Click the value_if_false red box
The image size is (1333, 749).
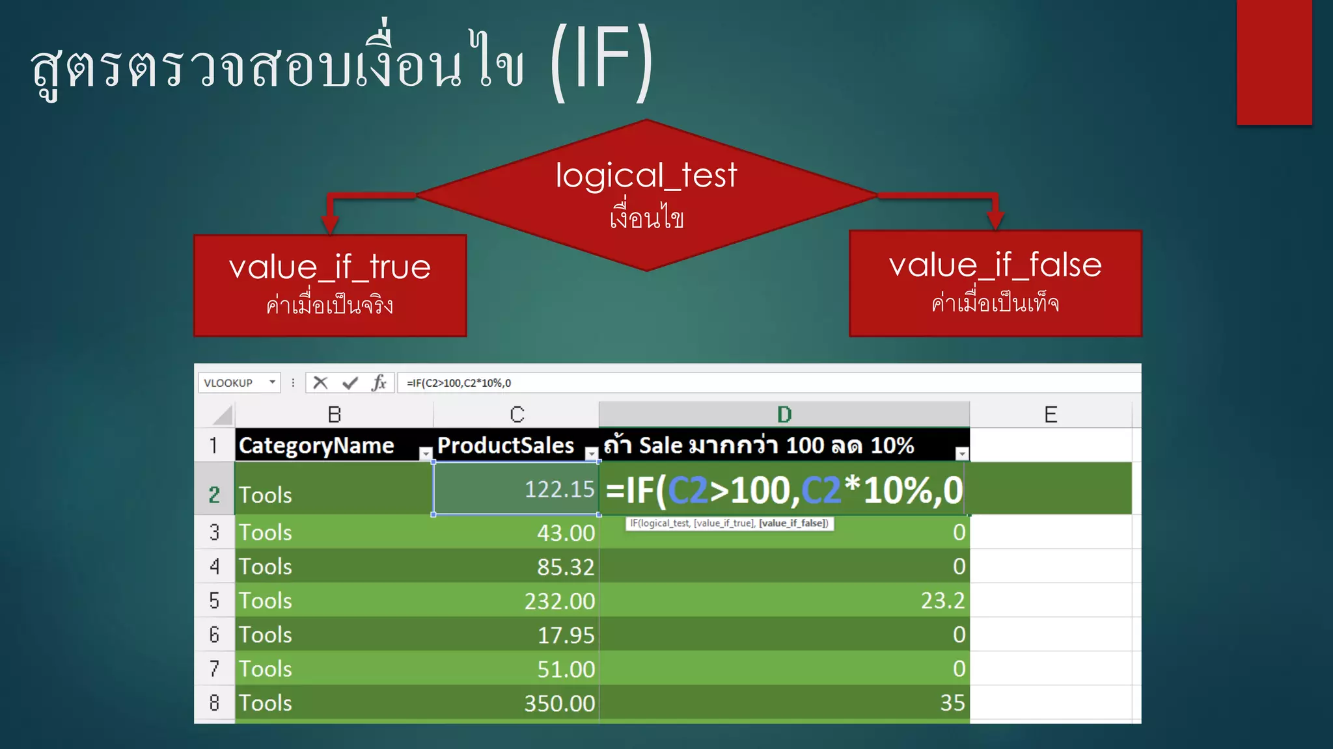[995, 283]
